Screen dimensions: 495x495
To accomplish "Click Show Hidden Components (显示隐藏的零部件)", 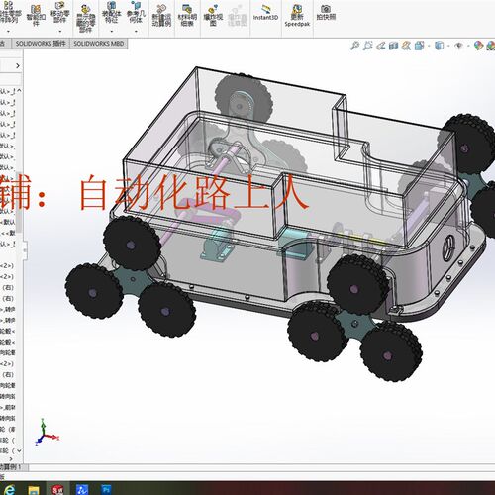I will (85, 19).
